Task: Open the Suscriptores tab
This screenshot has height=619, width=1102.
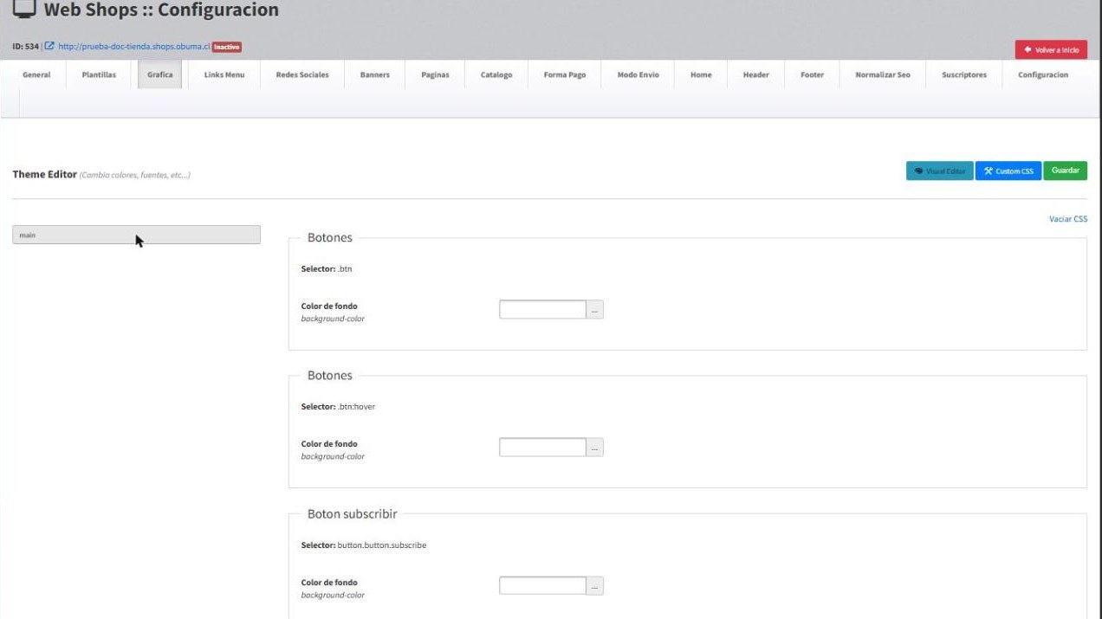Action: [964, 74]
